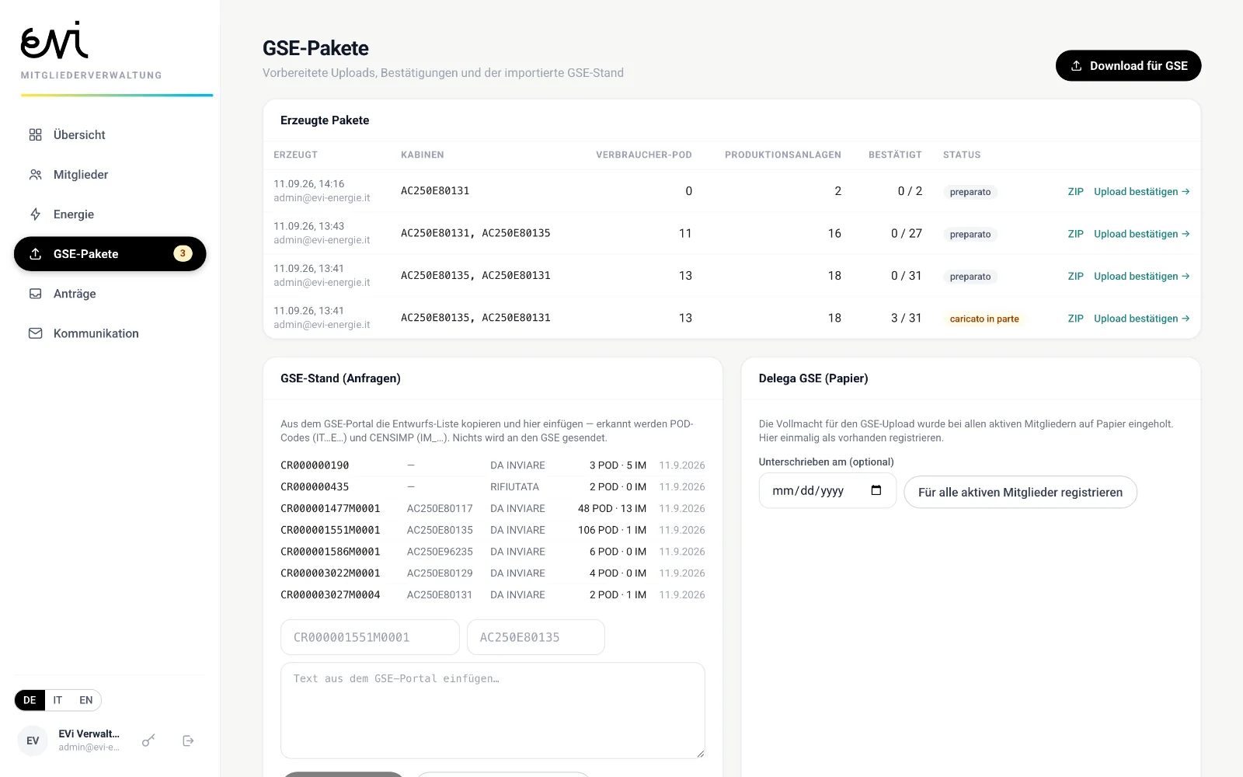The height and width of the screenshot is (777, 1243).
Task: Click the EV user avatar
Action: [33, 740]
